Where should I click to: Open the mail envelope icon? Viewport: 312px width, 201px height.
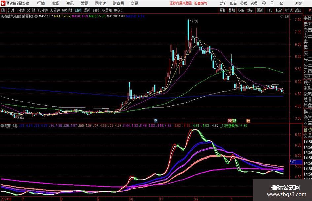[x=281, y=3]
